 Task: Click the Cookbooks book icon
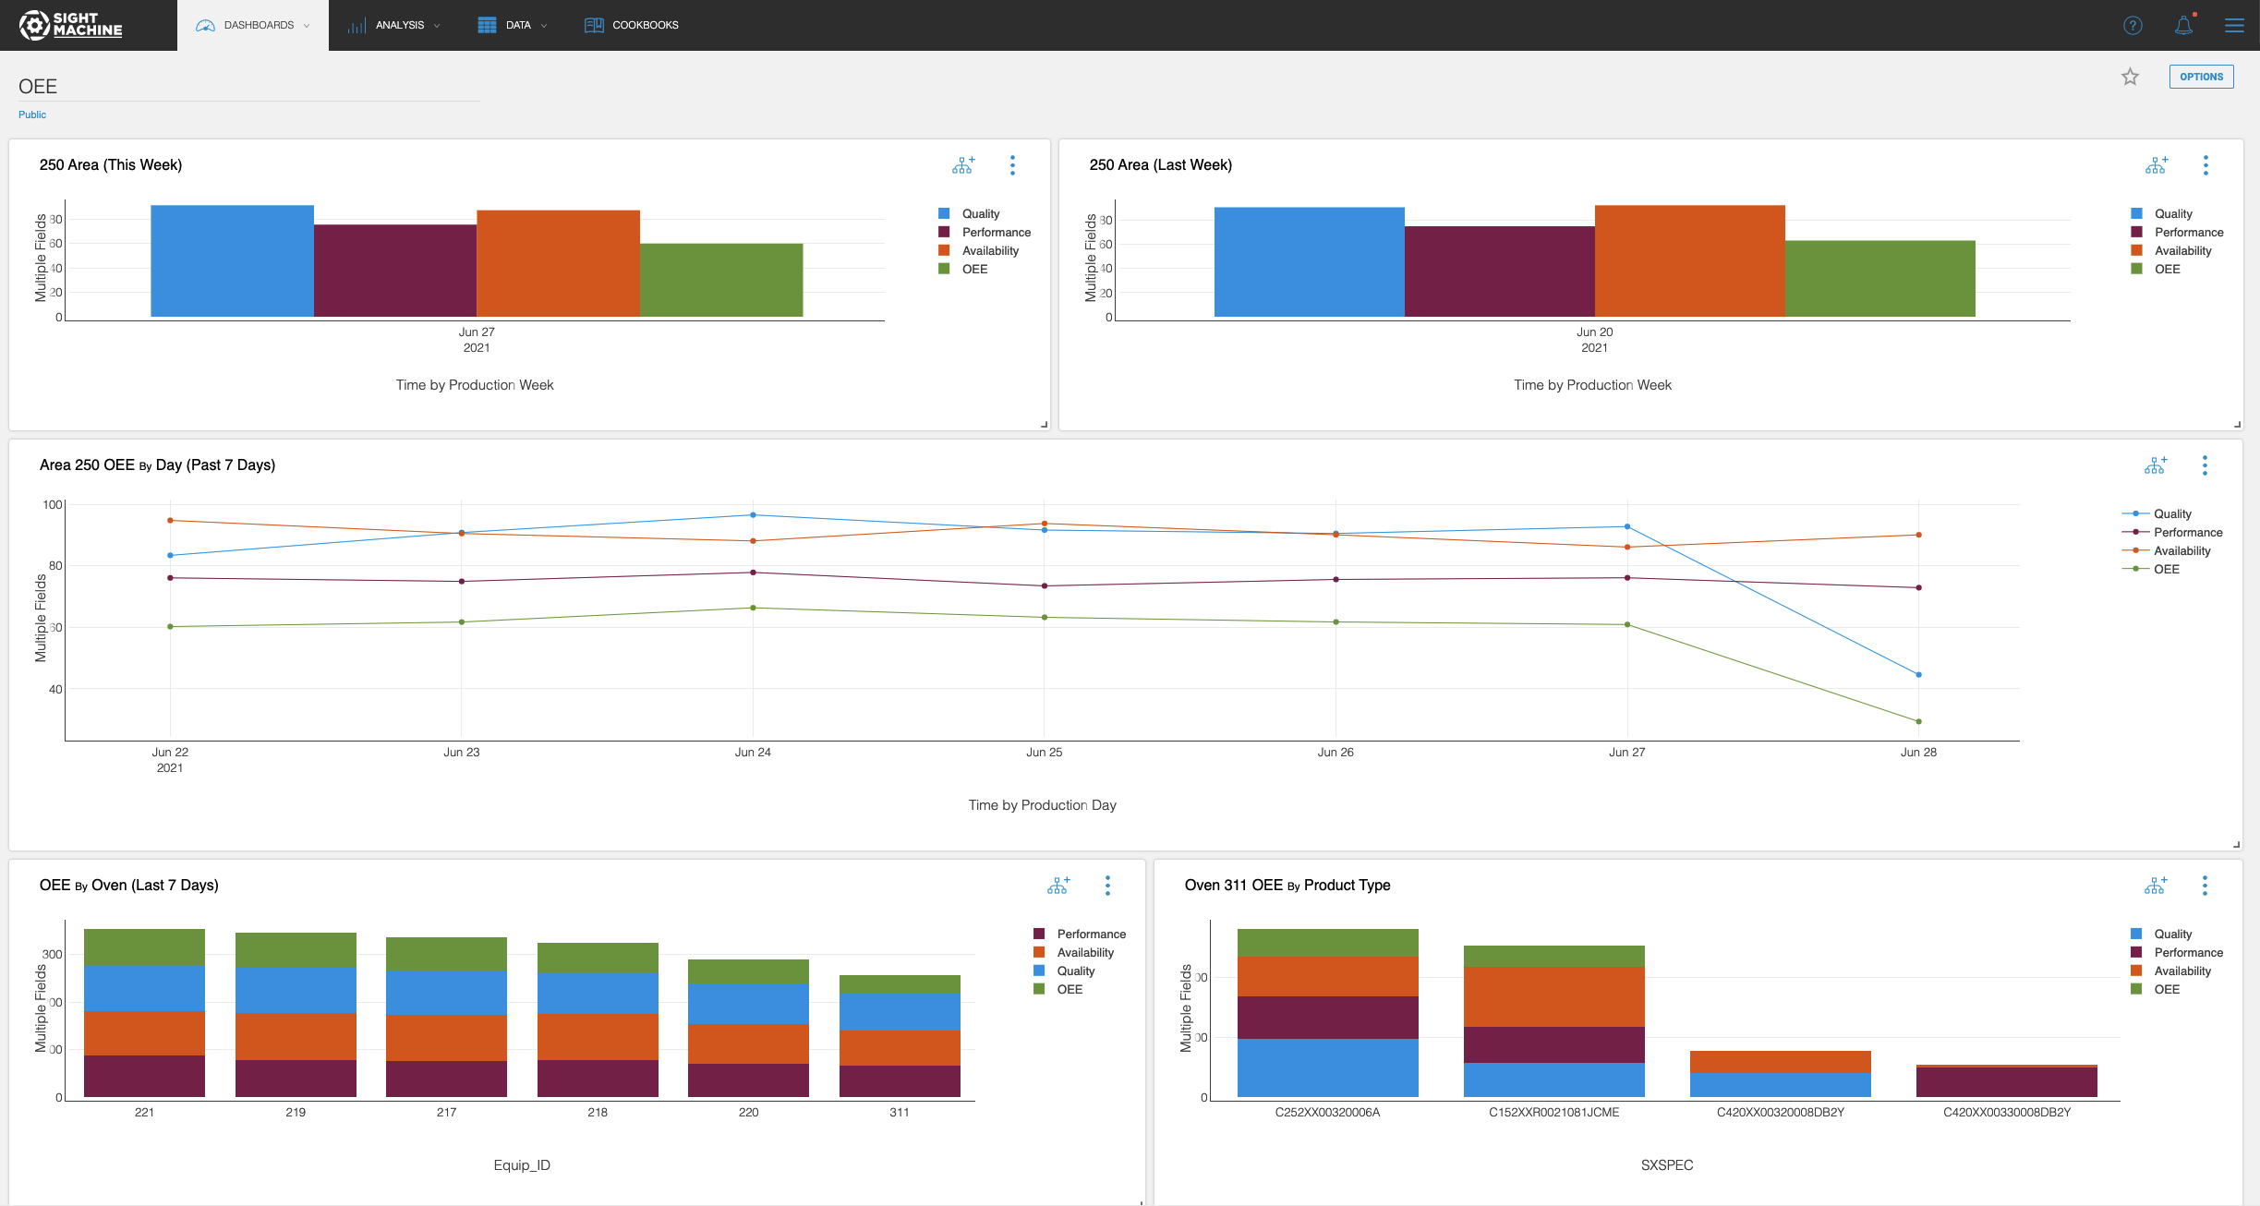pyautogui.click(x=594, y=25)
